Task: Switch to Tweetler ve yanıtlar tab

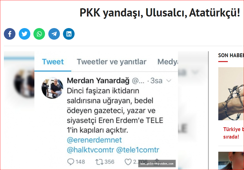Action: coord(111,62)
